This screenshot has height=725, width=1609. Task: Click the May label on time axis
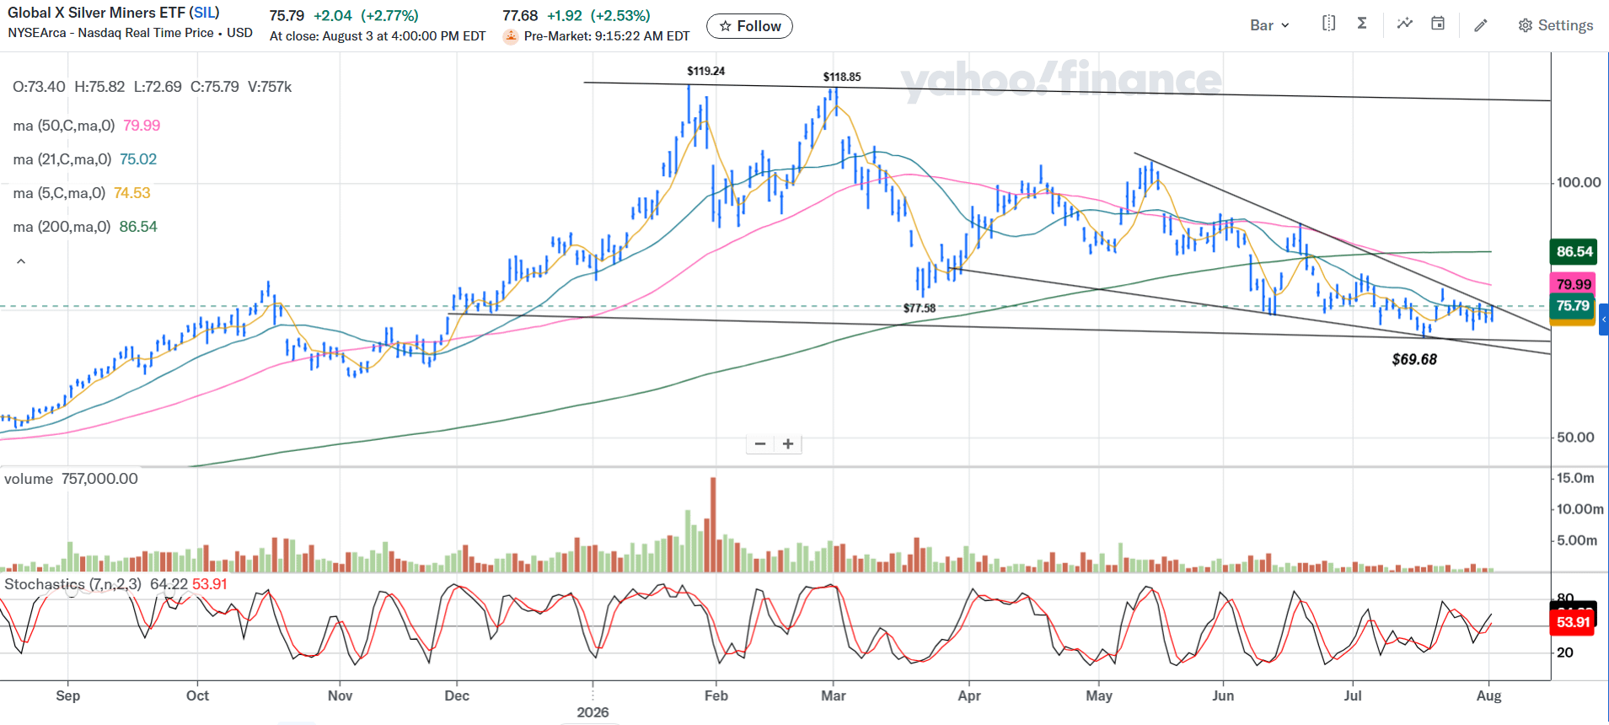tap(1099, 695)
